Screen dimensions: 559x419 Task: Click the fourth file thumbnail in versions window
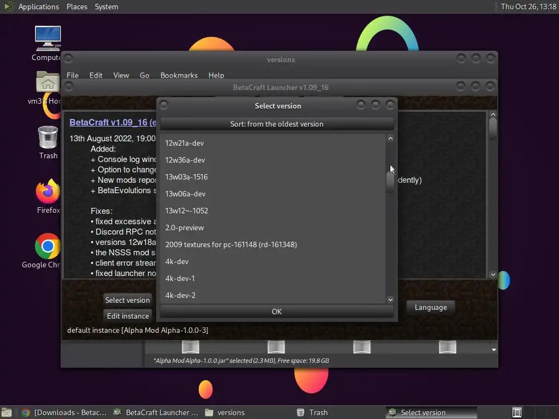tap(448, 346)
